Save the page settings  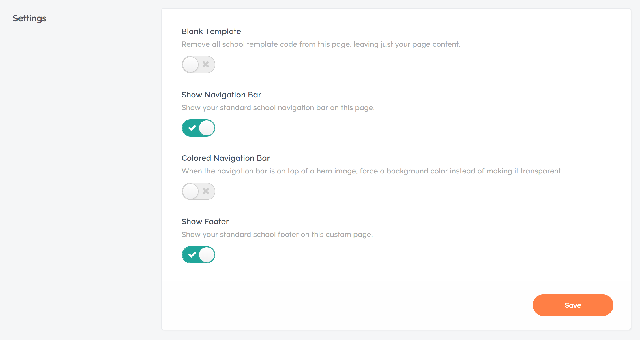(573, 305)
